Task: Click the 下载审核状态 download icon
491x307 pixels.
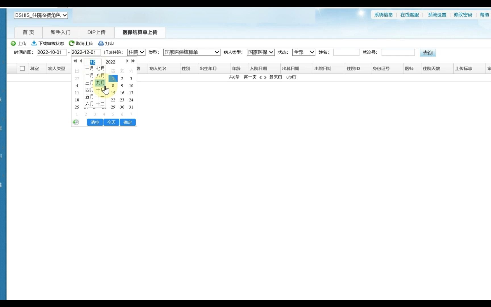Action: pyautogui.click(x=34, y=43)
